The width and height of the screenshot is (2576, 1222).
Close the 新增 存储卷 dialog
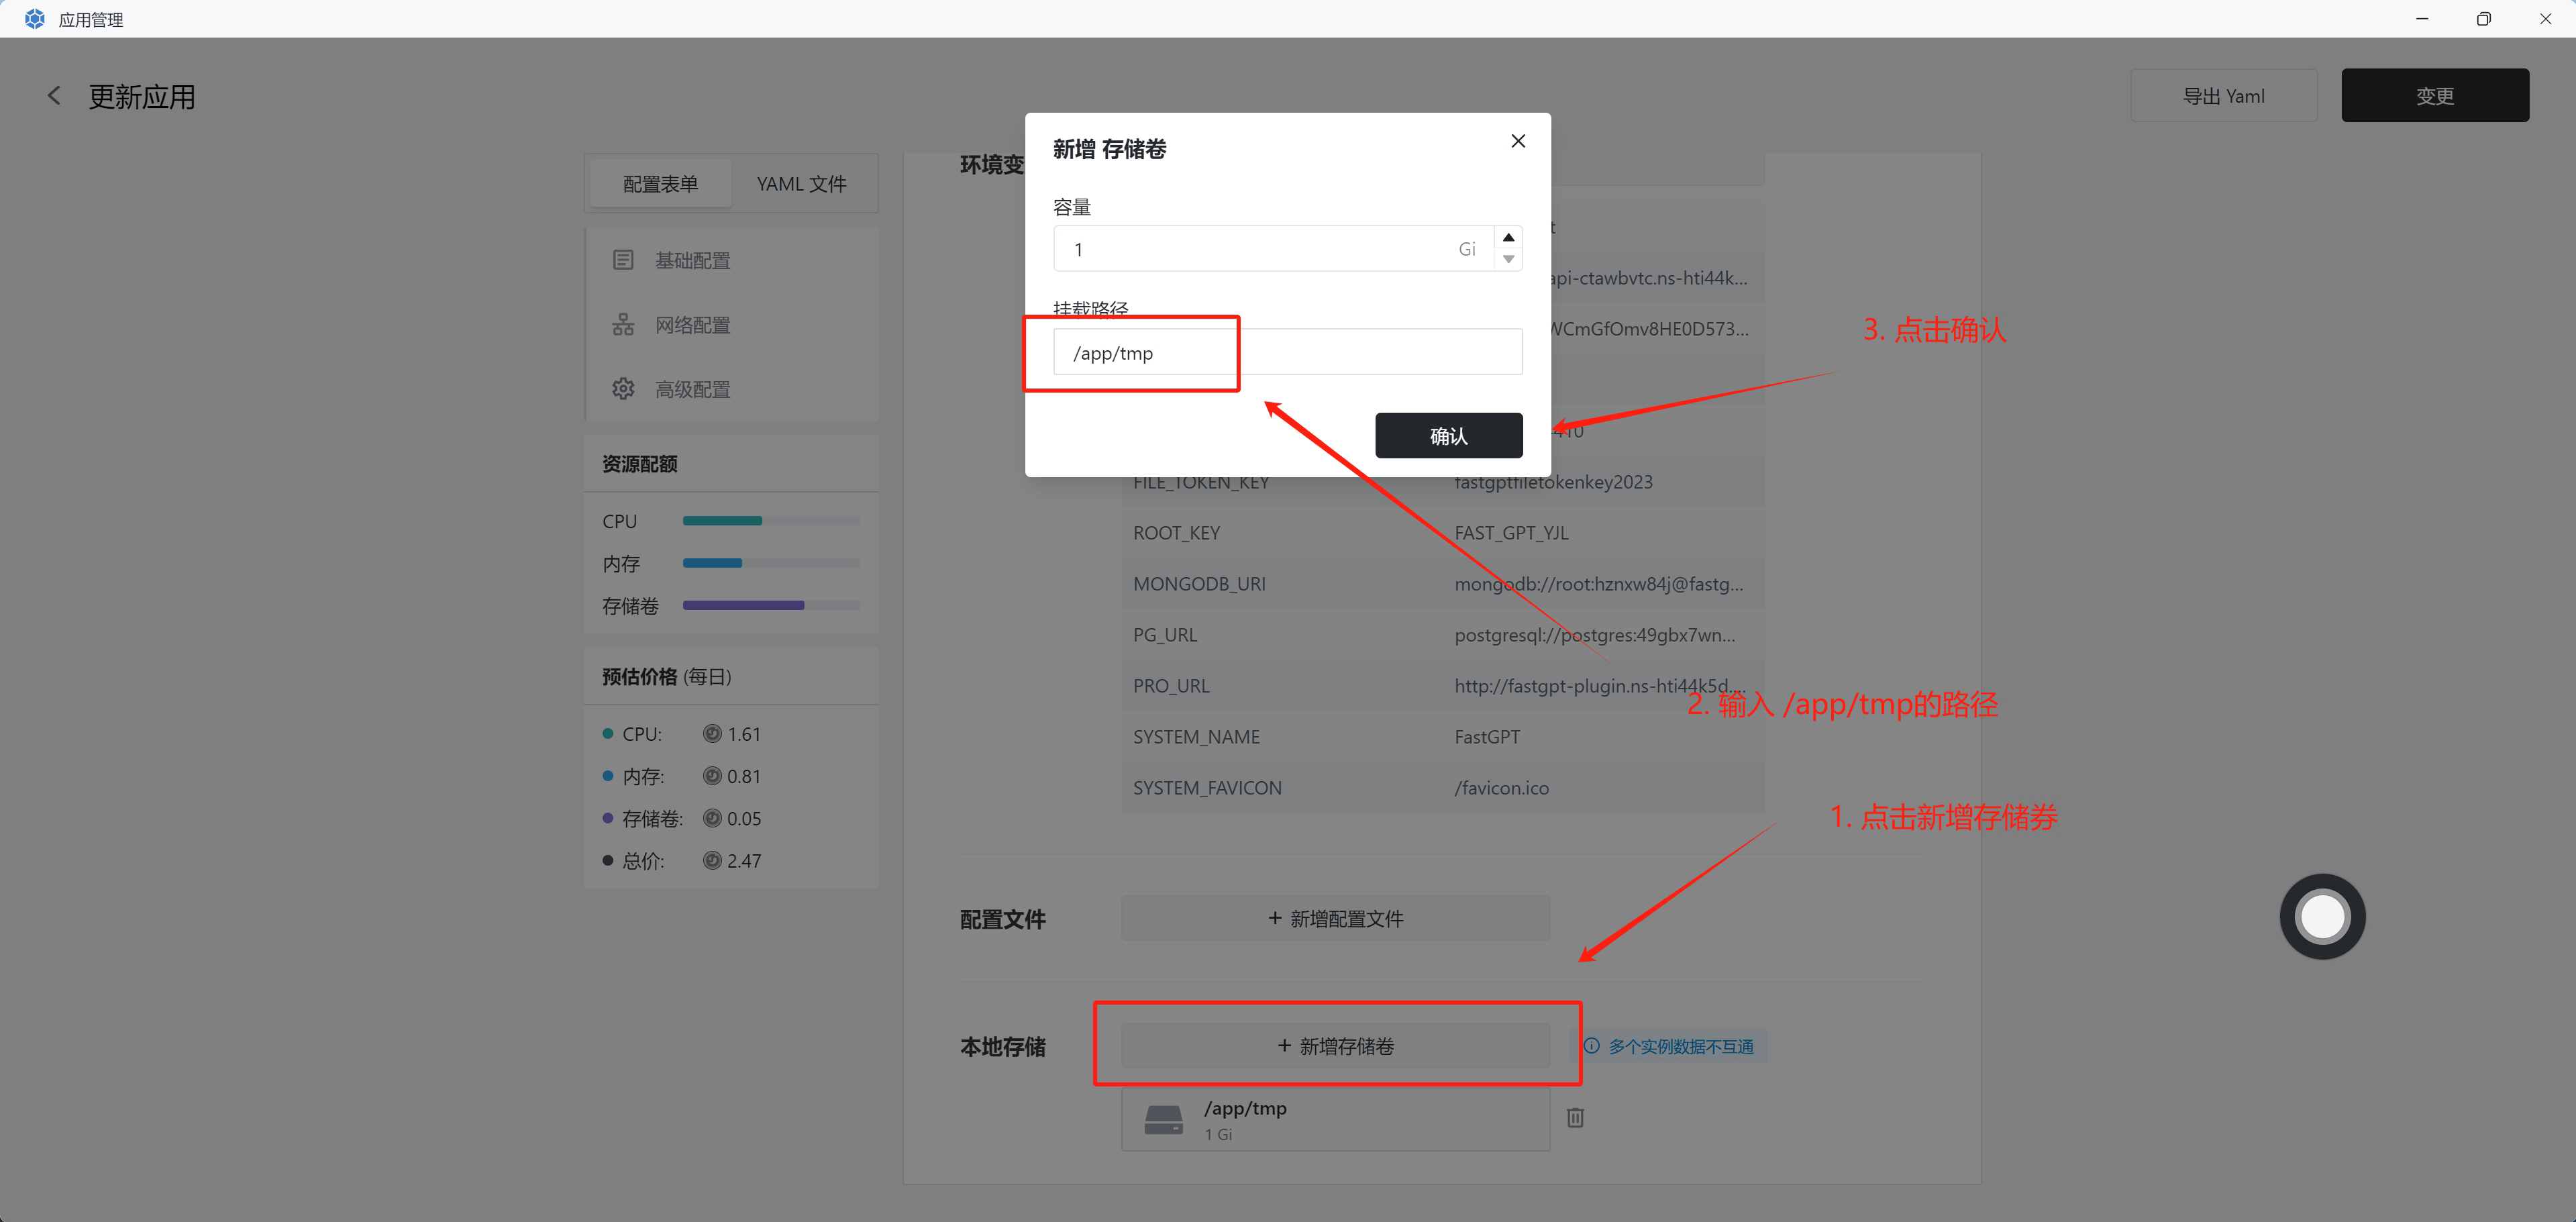click(x=1517, y=141)
